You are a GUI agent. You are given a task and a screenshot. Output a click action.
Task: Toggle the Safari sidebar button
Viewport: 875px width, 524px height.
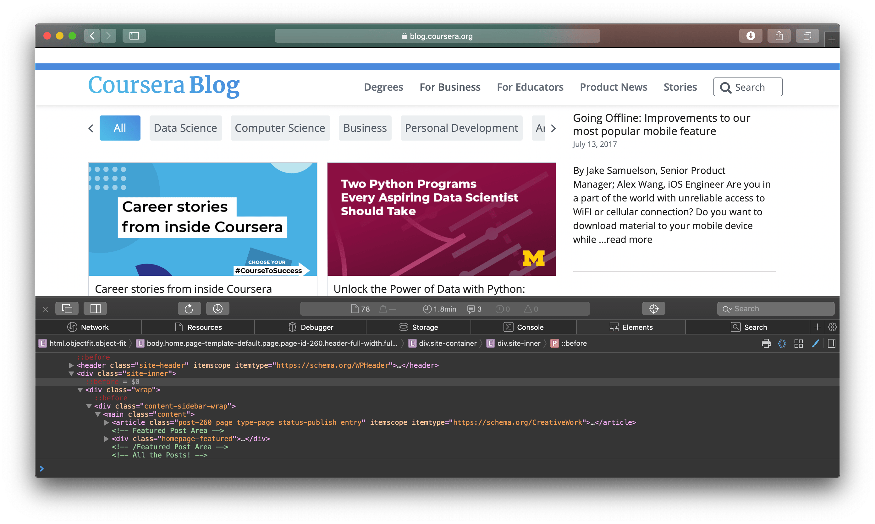click(x=134, y=36)
